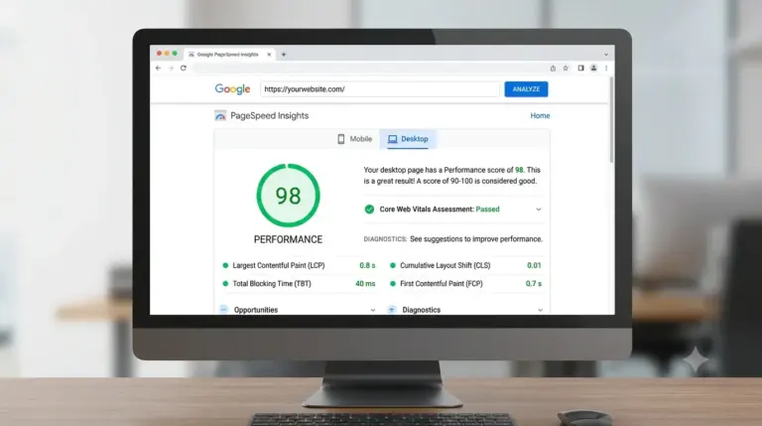Click the PageSpeed Insights logo icon
The image size is (762, 426).
220,116
